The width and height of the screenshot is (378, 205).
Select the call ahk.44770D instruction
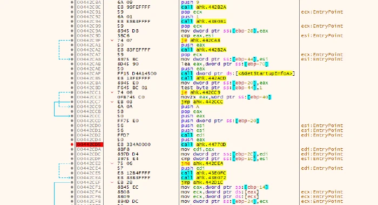point(204,144)
